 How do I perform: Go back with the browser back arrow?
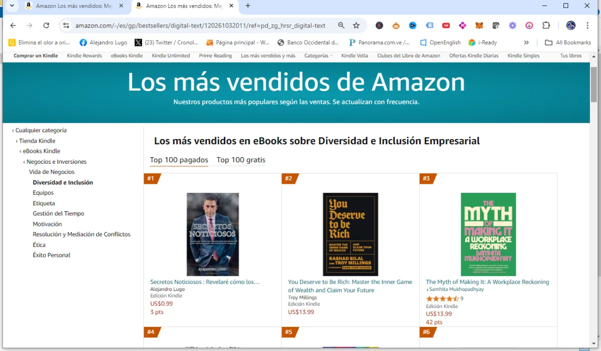click(x=13, y=26)
